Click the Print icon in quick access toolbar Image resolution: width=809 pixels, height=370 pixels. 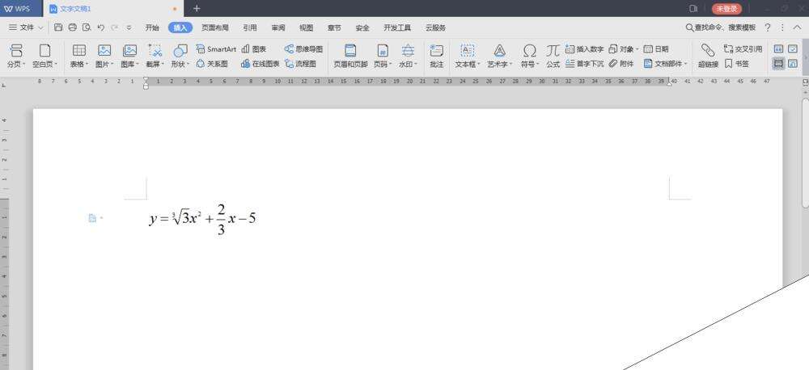(x=73, y=27)
